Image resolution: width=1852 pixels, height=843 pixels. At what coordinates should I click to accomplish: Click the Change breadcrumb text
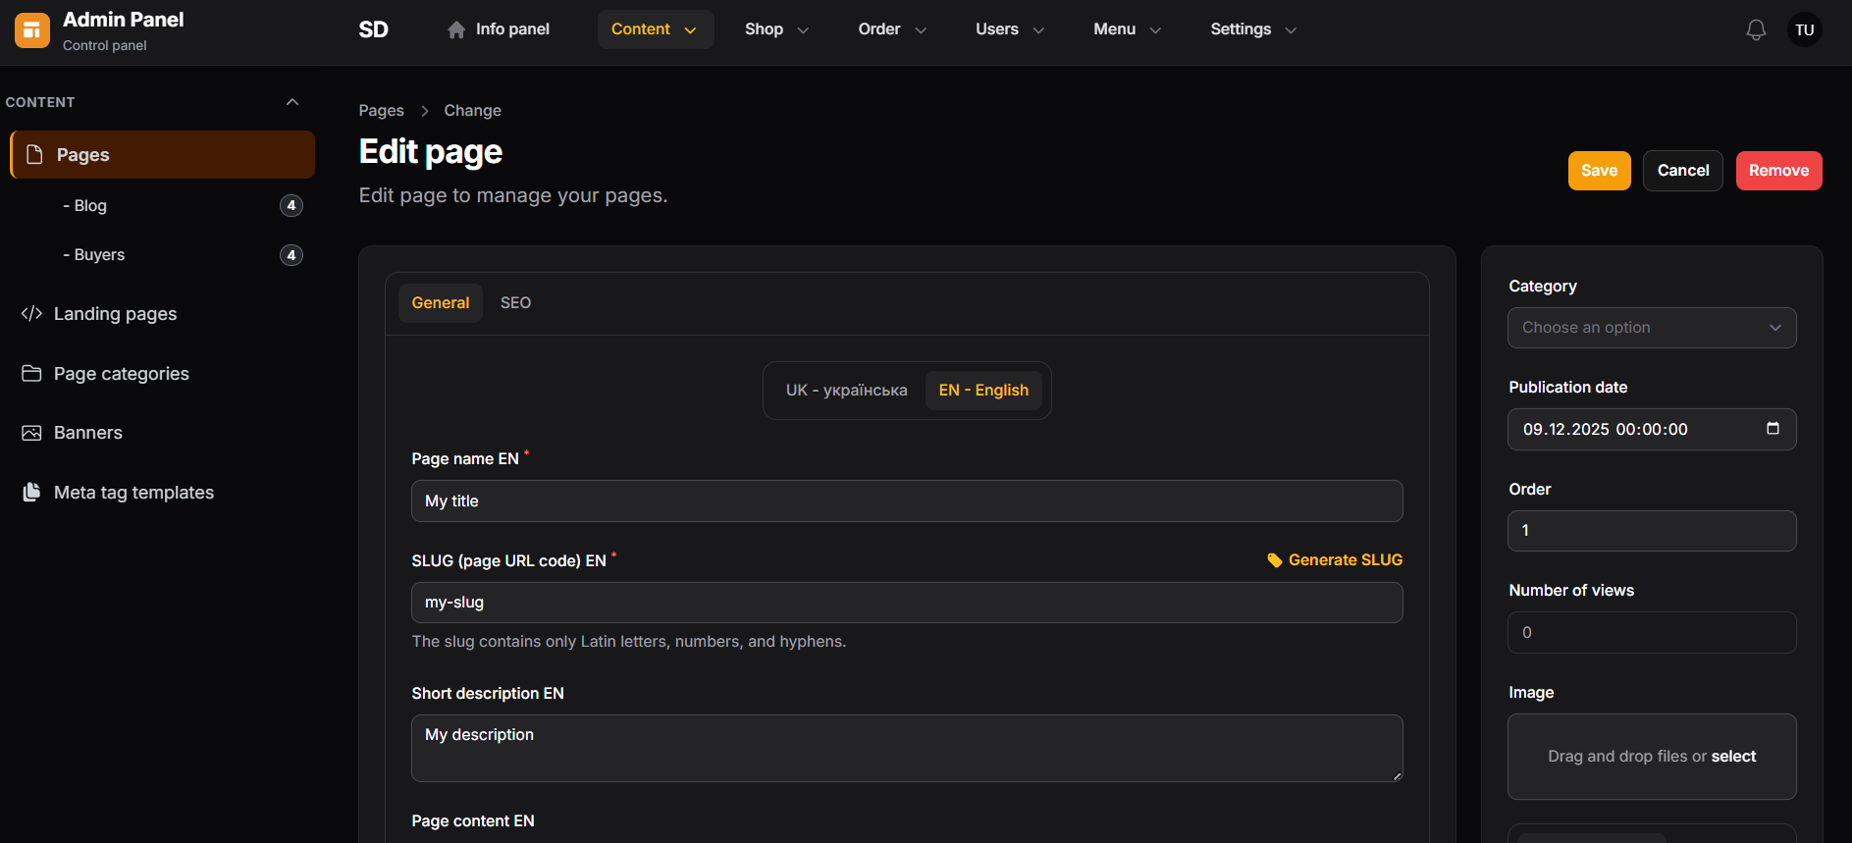tap(472, 110)
